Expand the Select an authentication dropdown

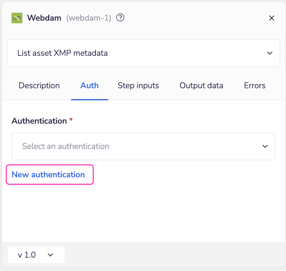tap(143, 146)
